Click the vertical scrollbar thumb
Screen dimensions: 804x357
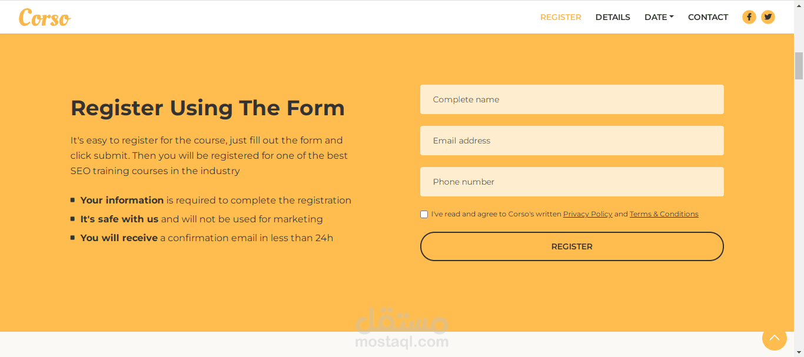799,65
